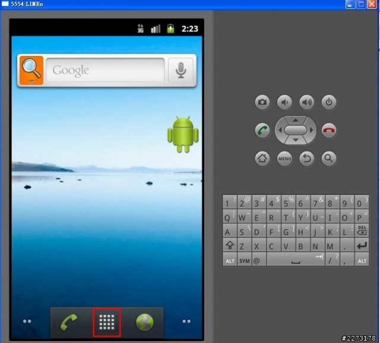This screenshot has height=343, width=380.
Task: Click the L key
Action: tap(347, 231)
